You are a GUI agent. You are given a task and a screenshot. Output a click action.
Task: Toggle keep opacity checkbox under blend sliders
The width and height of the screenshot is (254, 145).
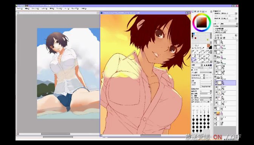pos(201,87)
